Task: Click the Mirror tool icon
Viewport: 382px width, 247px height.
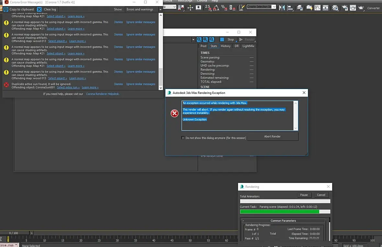Action: click(282, 7)
